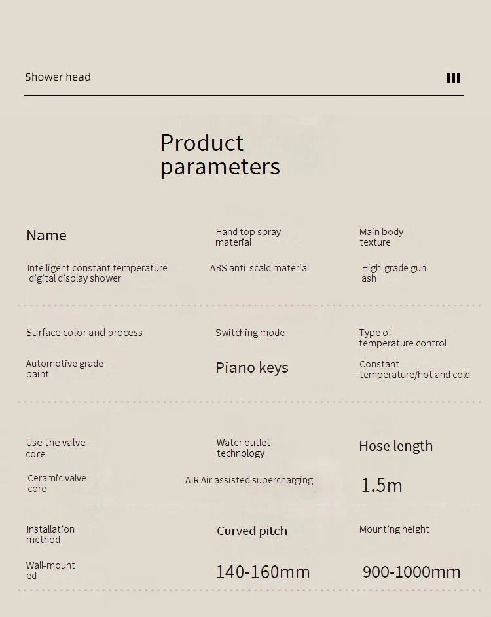
Task: Select the Shower head header label
Action: [58, 77]
